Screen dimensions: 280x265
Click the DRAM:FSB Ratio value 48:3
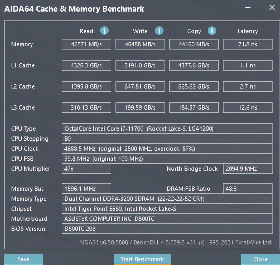coord(248,189)
